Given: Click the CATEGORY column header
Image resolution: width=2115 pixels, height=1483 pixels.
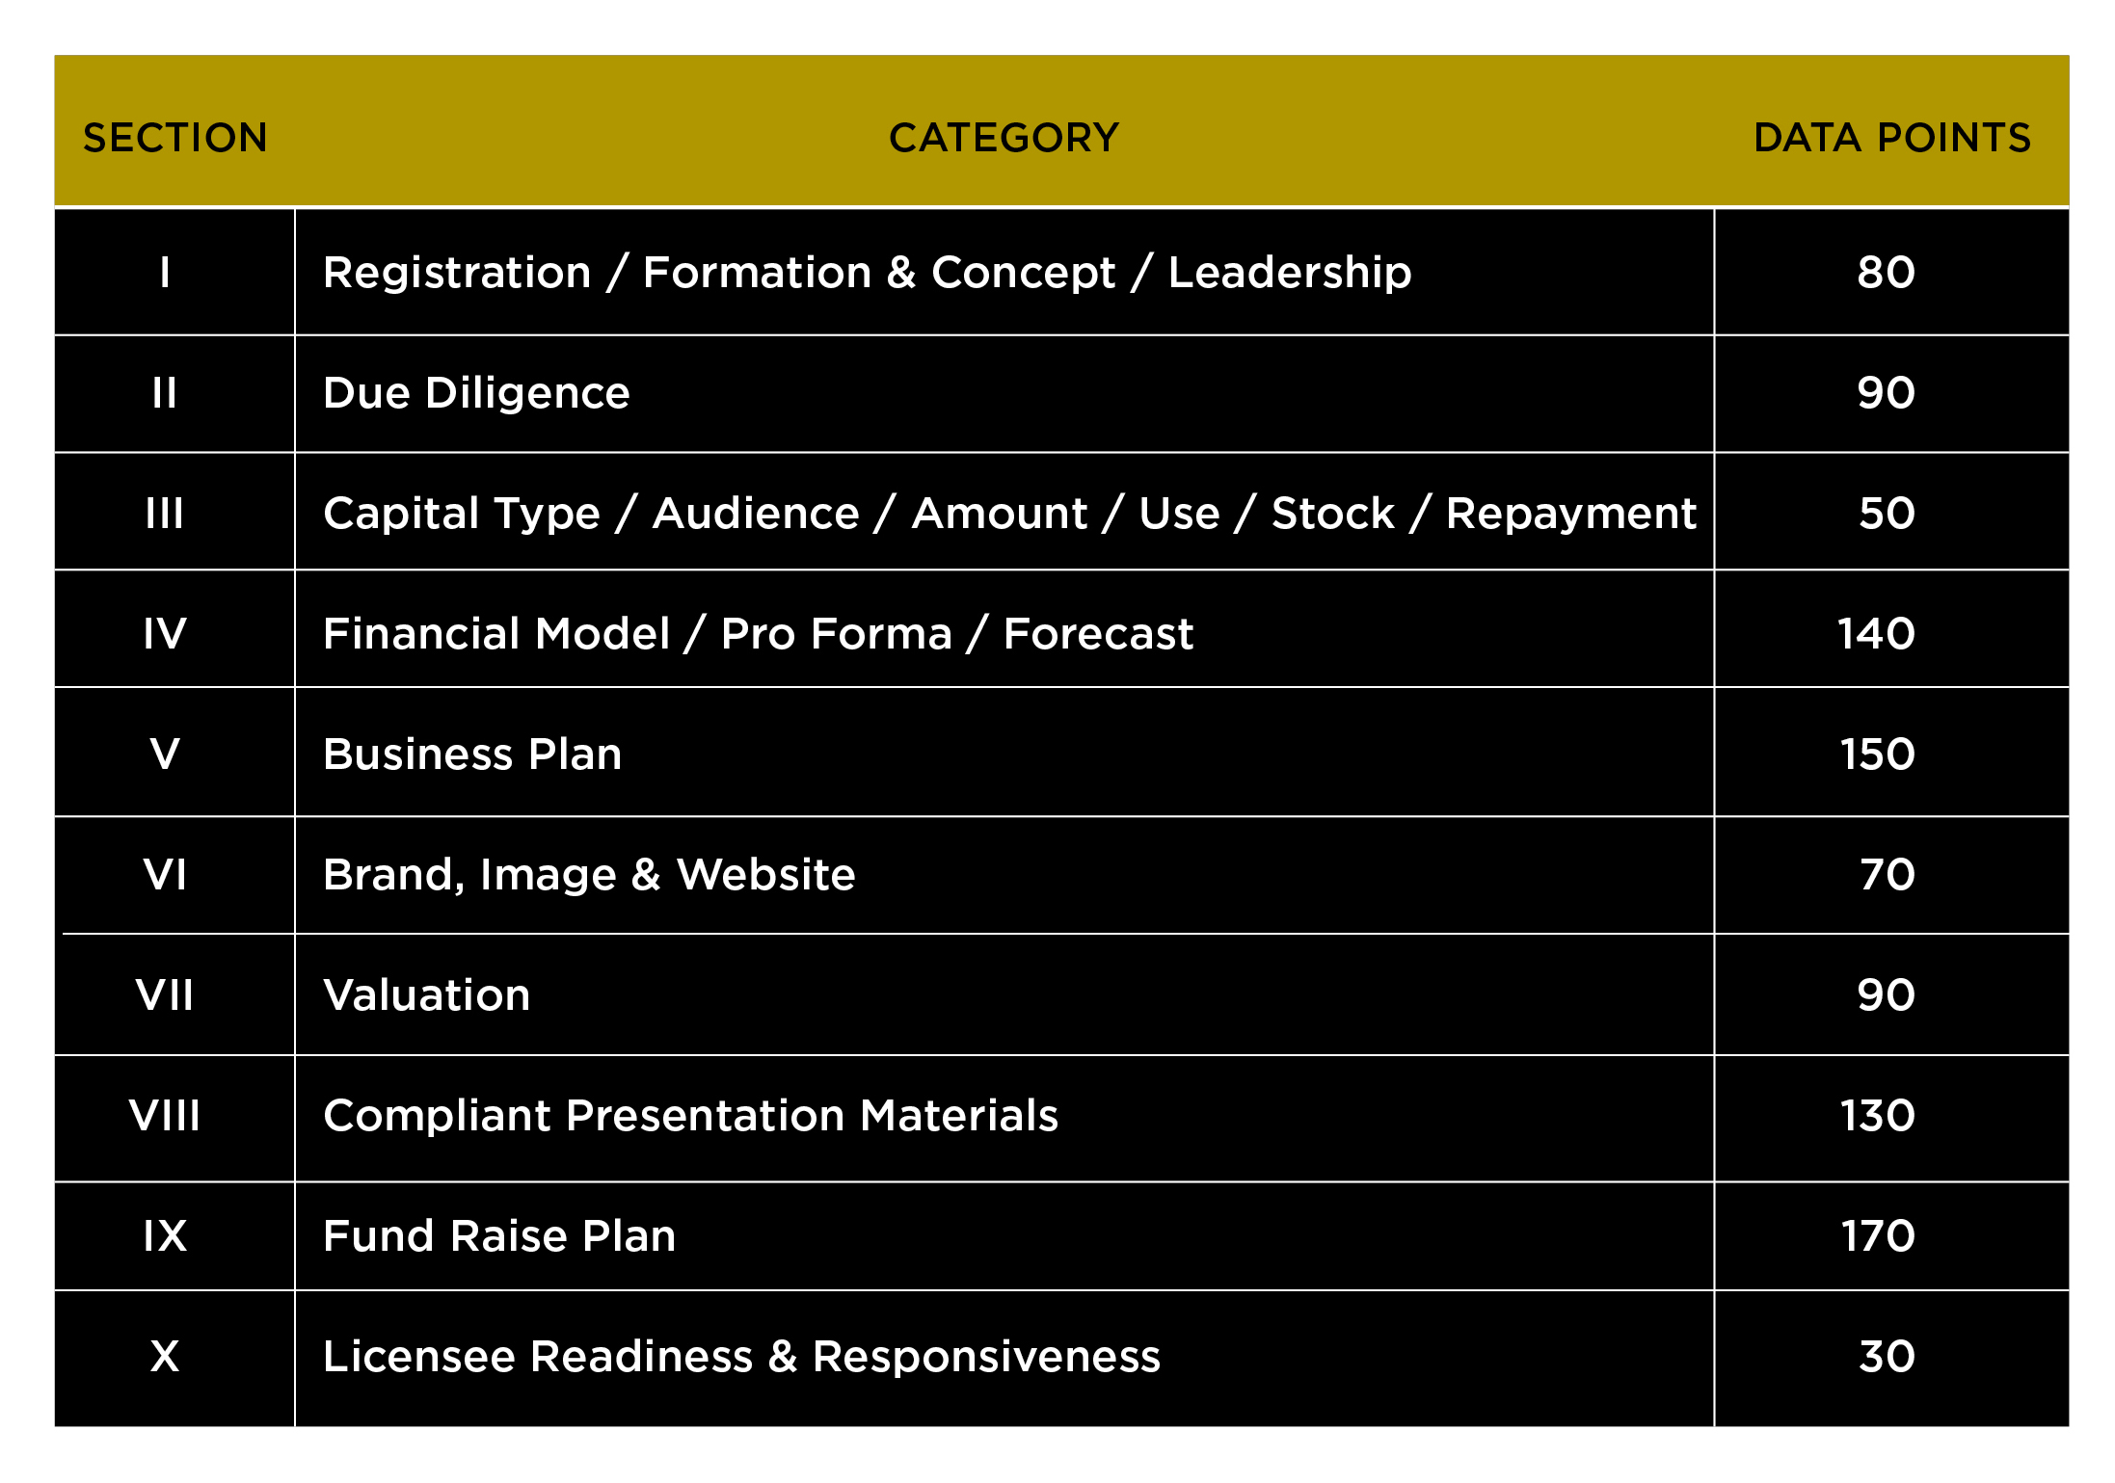Looking at the screenshot, I should (1004, 138).
